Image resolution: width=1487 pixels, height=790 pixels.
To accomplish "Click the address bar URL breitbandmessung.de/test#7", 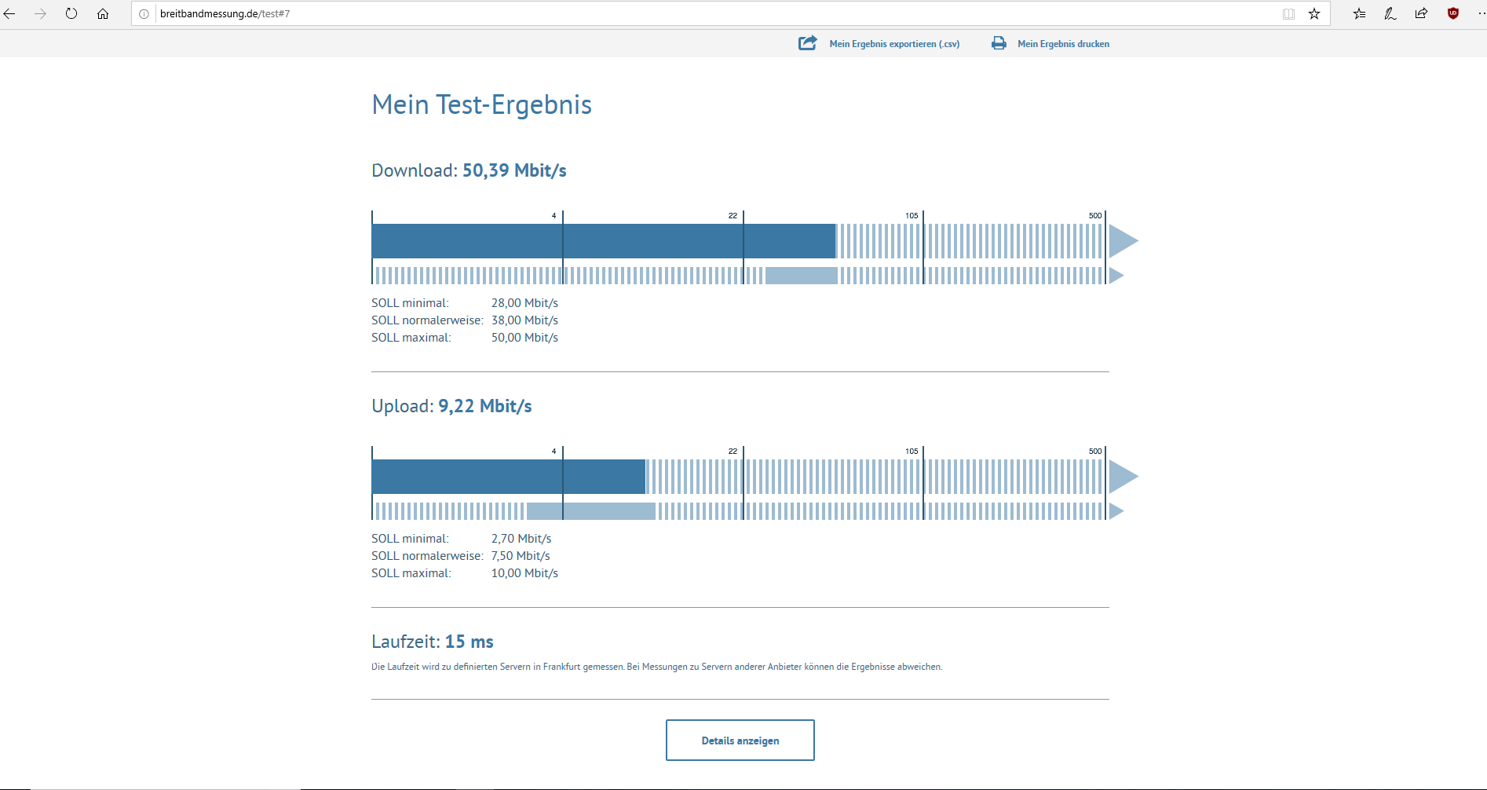I will (x=225, y=13).
